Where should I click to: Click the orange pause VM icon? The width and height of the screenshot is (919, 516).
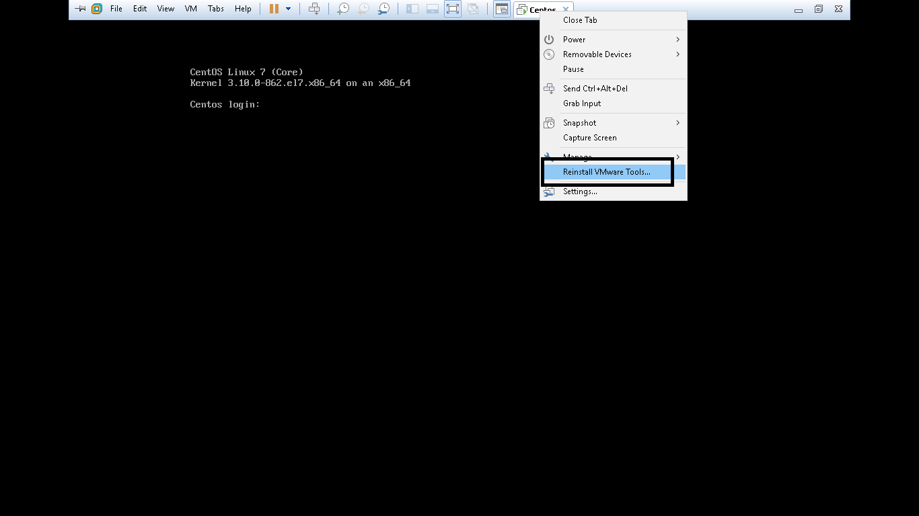pos(274,9)
